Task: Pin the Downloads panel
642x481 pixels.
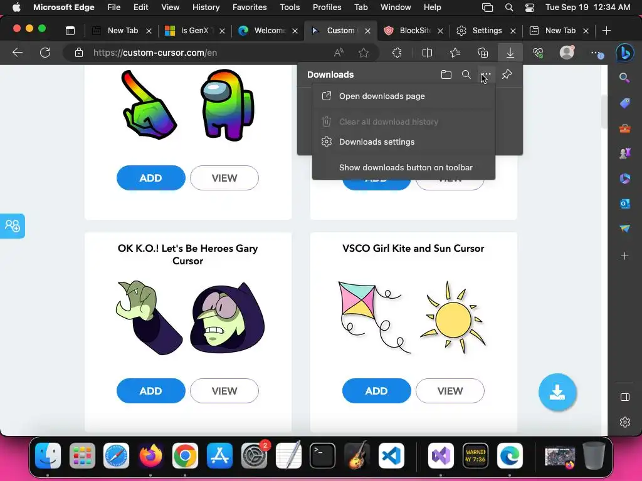Action: (x=507, y=75)
